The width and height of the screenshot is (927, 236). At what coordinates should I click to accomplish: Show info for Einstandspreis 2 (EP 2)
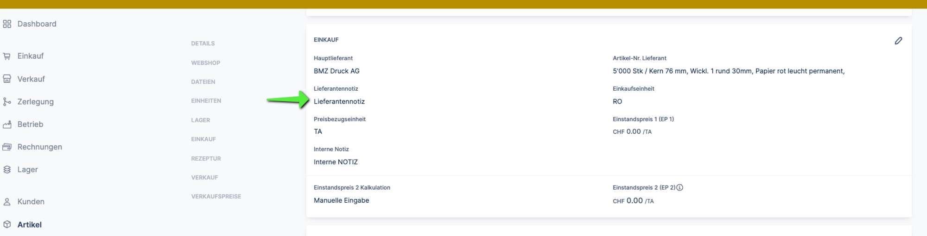[679, 188]
